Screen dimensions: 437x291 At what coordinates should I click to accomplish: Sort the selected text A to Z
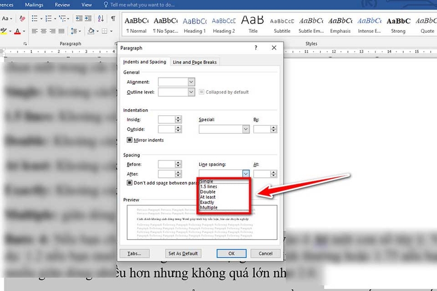(x=101, y=19)
